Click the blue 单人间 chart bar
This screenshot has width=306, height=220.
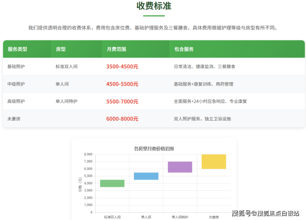(x=146, y=176)
